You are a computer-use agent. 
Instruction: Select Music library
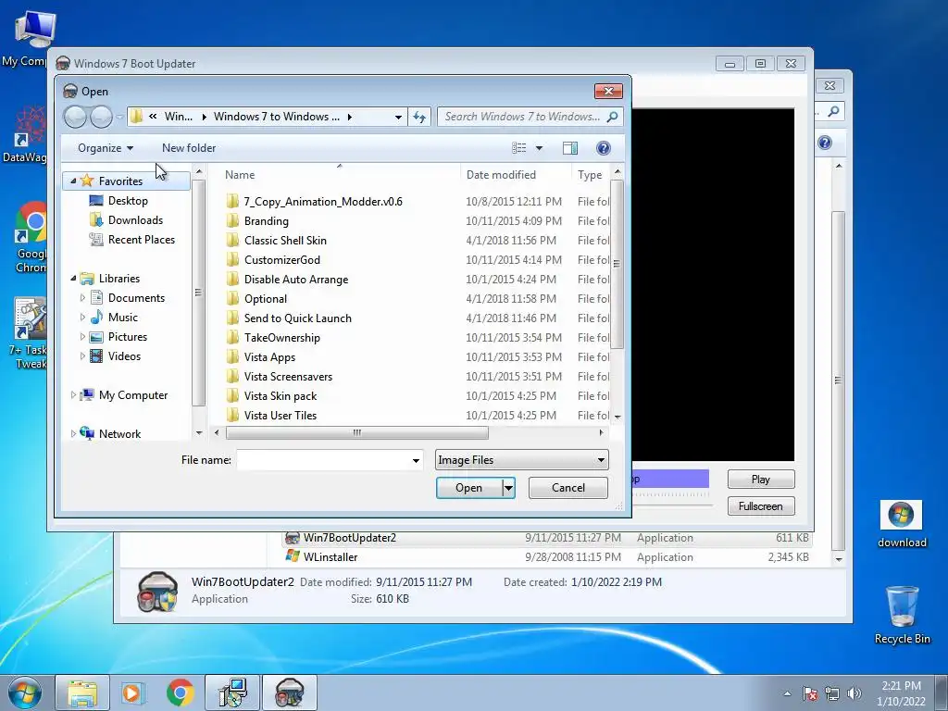123,318
